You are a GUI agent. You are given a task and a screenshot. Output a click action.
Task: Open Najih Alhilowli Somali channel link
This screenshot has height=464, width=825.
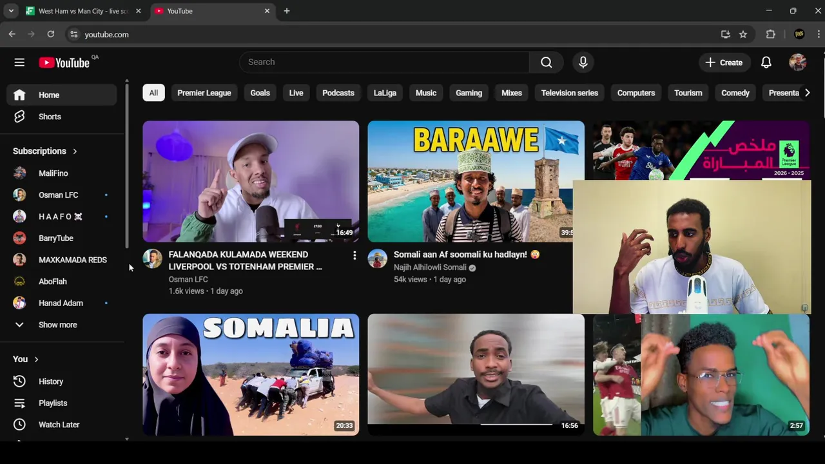tap(430, 267)
